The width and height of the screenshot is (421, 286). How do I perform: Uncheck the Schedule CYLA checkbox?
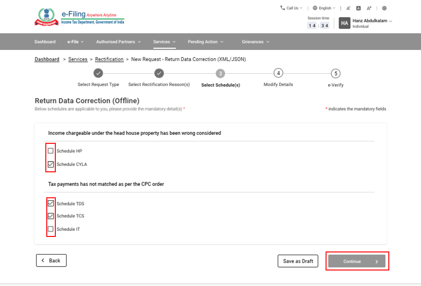point(51,164)
